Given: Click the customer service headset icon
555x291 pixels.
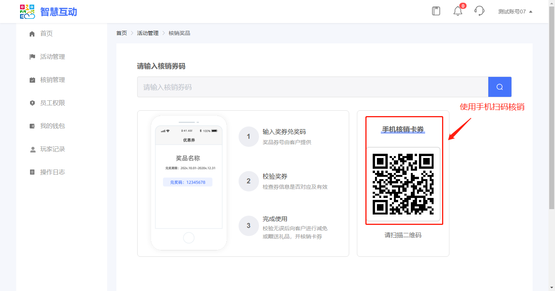Looking at the screenshot, I should [479, 11].
